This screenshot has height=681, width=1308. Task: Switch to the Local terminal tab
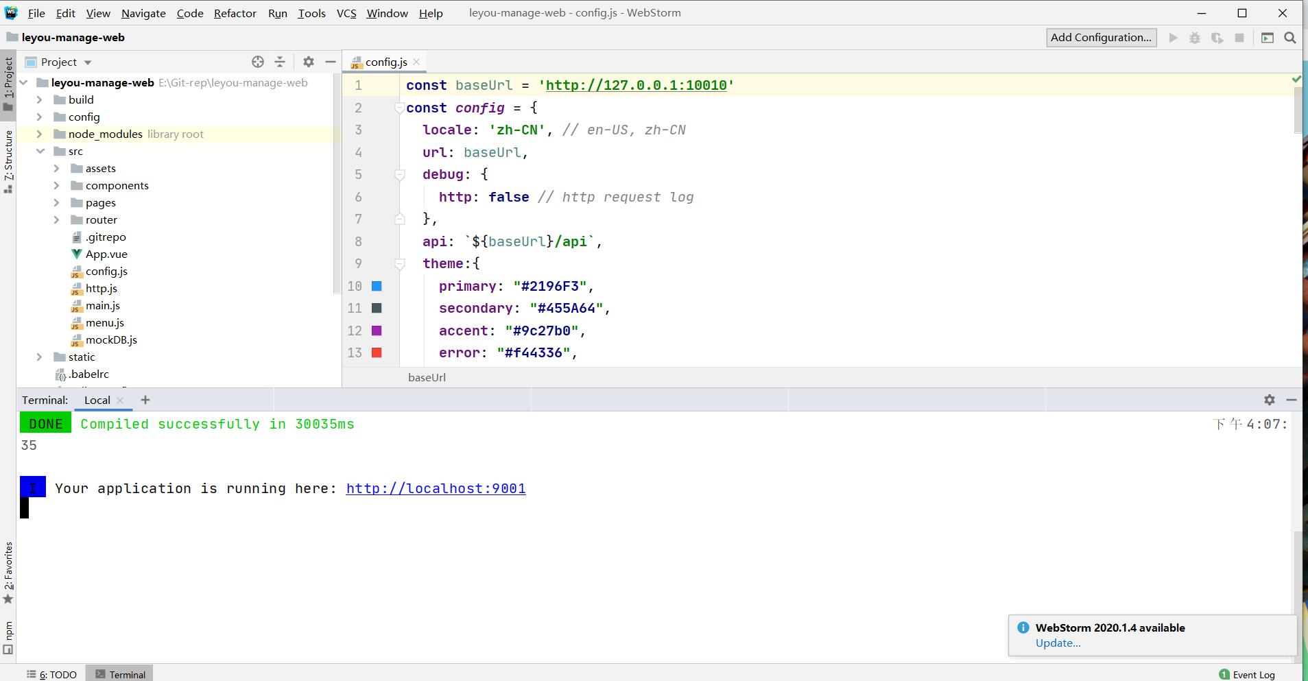pos(97,400)
